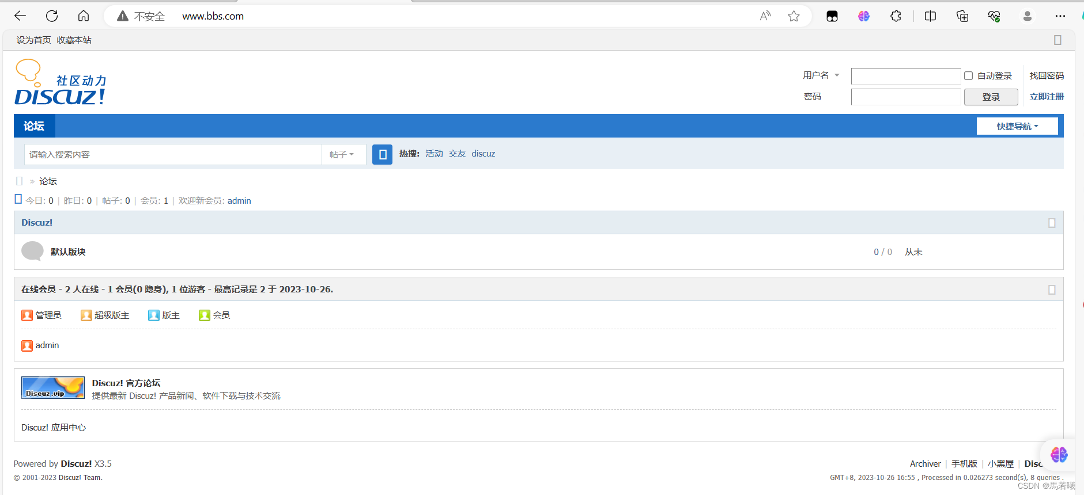Click 从未 last post text
Image resolution: width=1084 pixels, height=495 pixels.
(913, 252)
